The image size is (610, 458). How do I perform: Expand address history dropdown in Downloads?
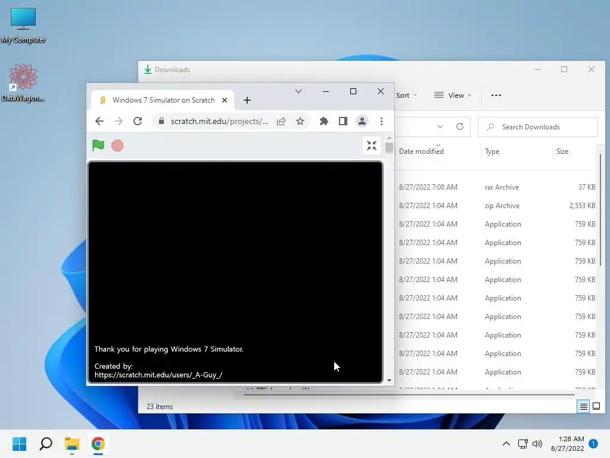(440, 126)
